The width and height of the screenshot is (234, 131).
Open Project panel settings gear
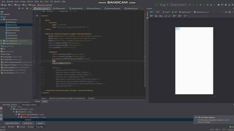(27, 8)
